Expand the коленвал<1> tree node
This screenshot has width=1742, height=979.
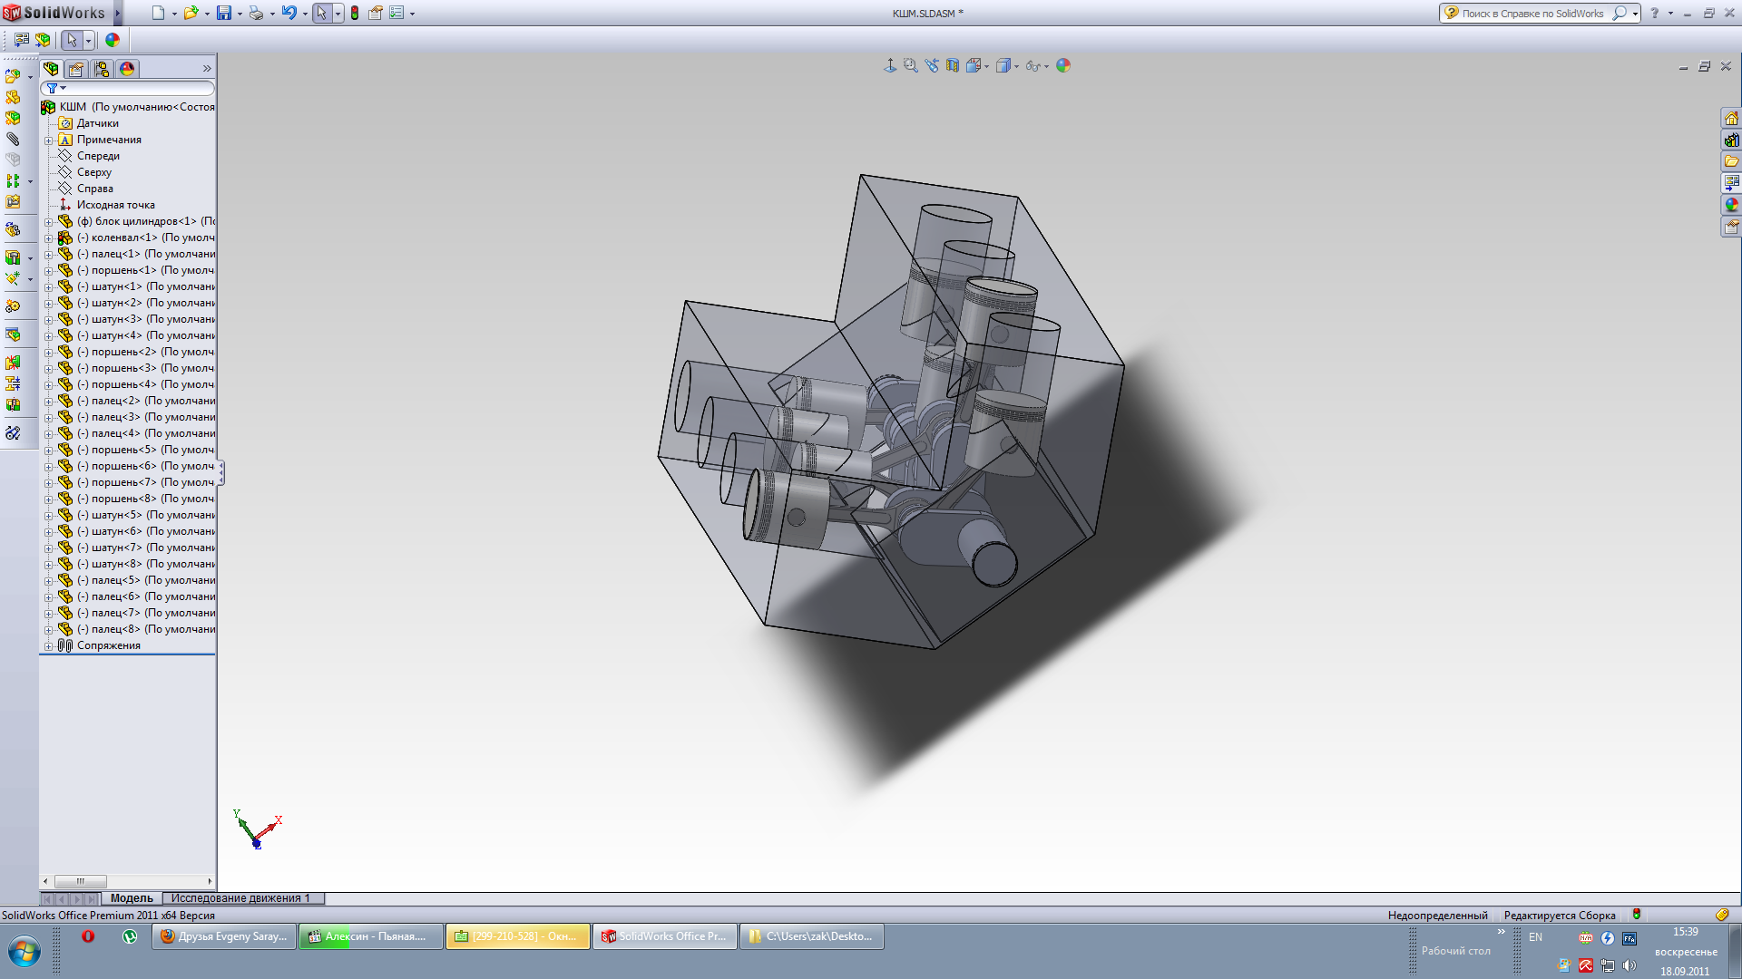[49, 238]
